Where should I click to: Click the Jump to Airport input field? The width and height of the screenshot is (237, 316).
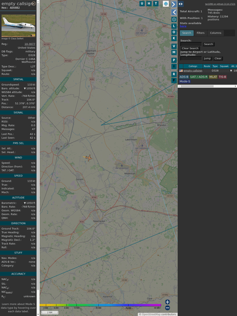[x=191, y=58]
